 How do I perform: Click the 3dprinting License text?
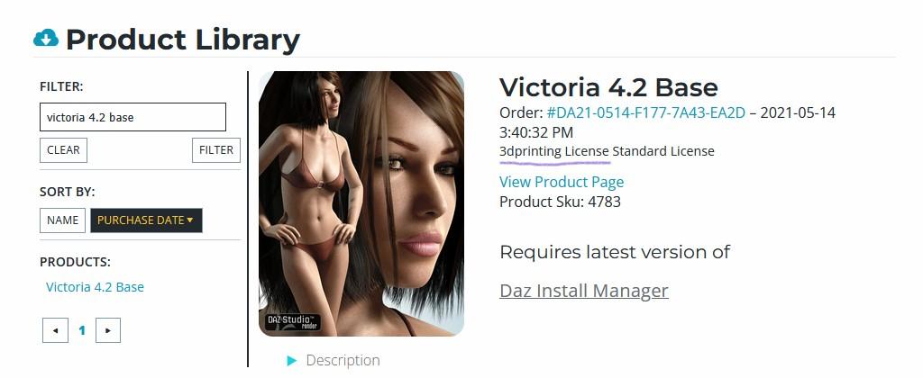pos(554,151)
